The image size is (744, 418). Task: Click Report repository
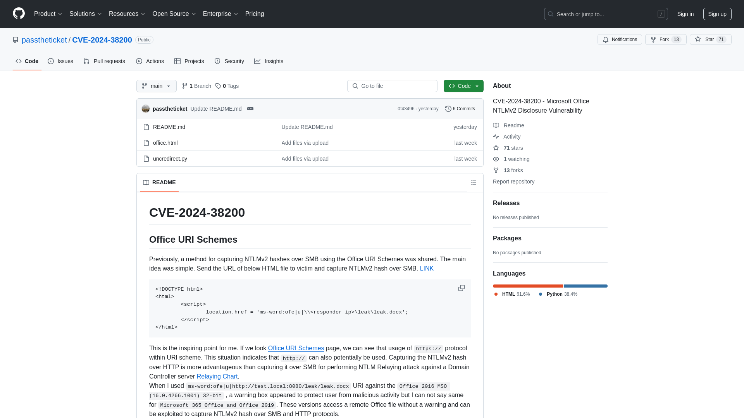pos(513,182)
